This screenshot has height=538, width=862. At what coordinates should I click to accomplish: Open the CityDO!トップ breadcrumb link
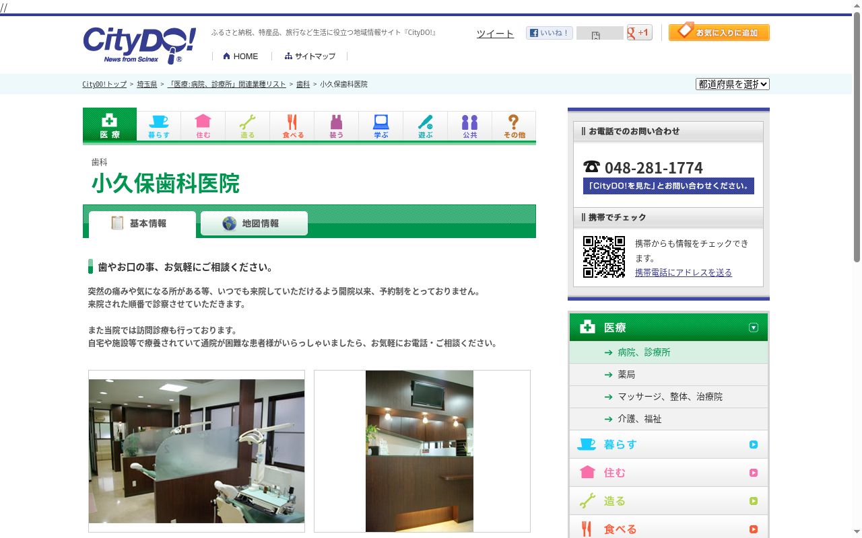[104, 85]
